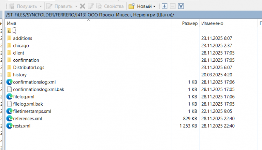Select the filelog.xml file
The image size is (262, 150).
(x=20, y=97)
